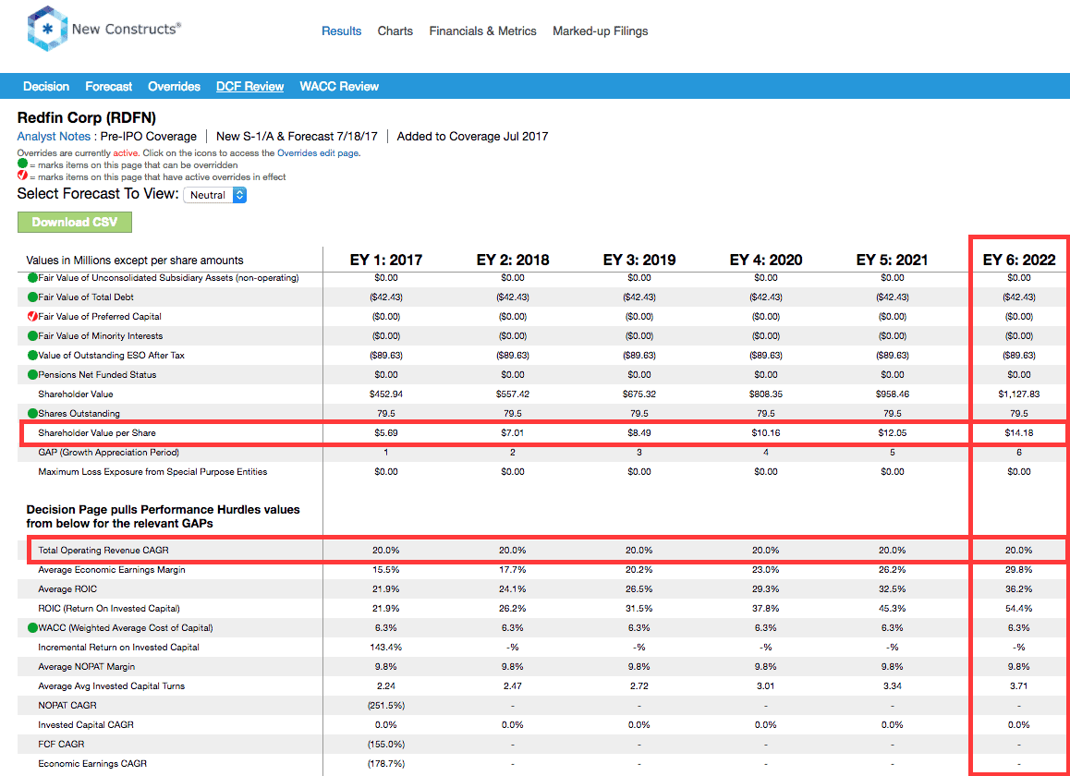1070x776 pixels.
Task: Click green override dot for Total Debt
Action: click(32, 297)
